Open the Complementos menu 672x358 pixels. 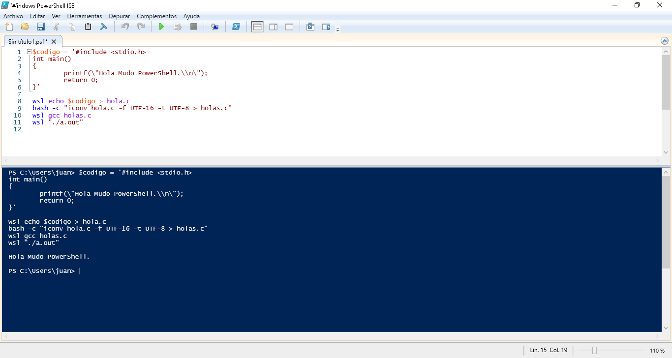(x=156, y=16)
